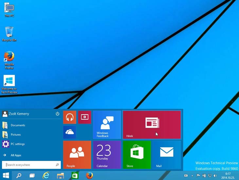This screenshot has width=239, height=180.
Task: Open the green Store tile
Action: pyautogui.click(x=137, y=155)
